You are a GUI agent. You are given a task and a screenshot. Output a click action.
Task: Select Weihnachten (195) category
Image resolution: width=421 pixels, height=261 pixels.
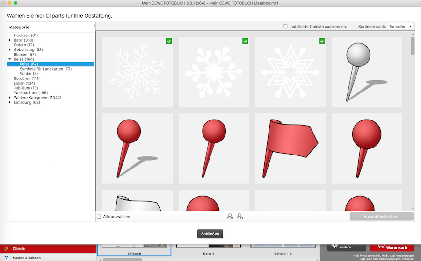[x=30, y=93]
